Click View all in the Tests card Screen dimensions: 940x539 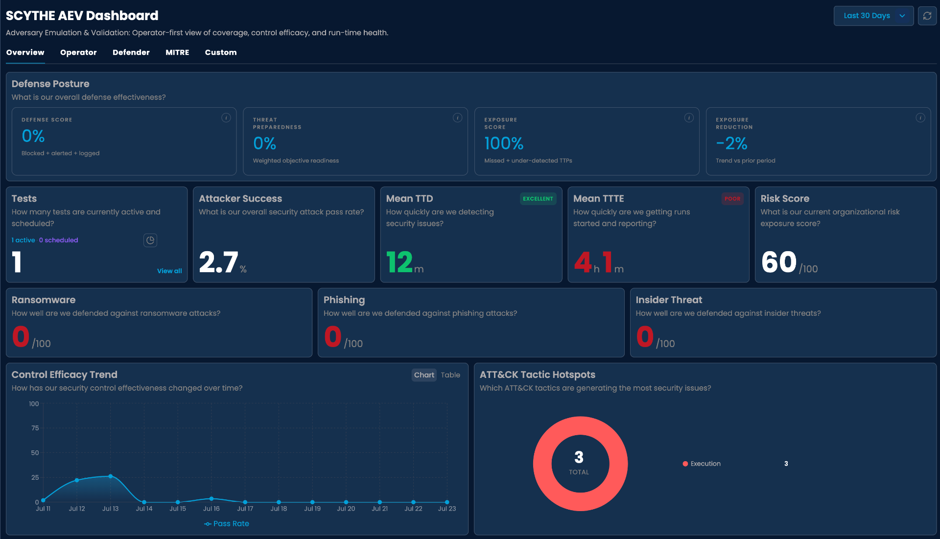pos(169,271)
